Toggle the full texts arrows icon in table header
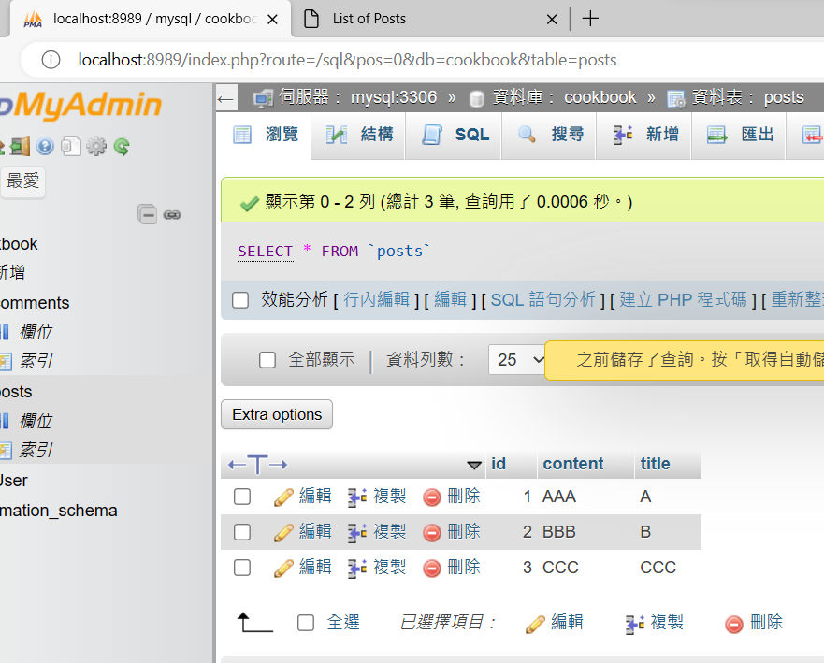 pyautogui.click(x=257, y=465)
